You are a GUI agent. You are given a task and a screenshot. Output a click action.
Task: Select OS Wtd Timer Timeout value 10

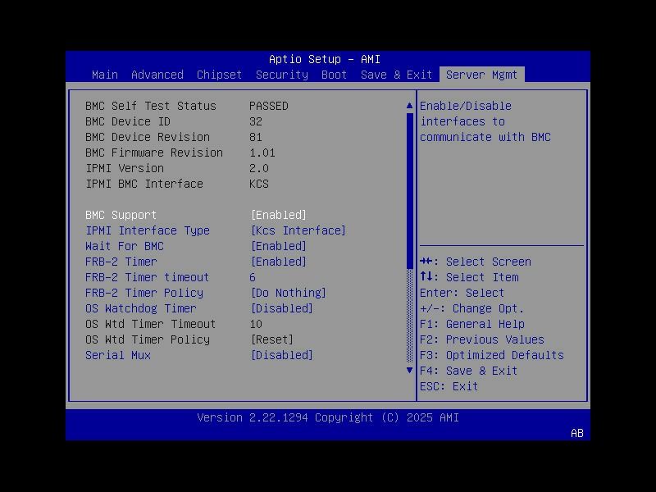point(256,324)
